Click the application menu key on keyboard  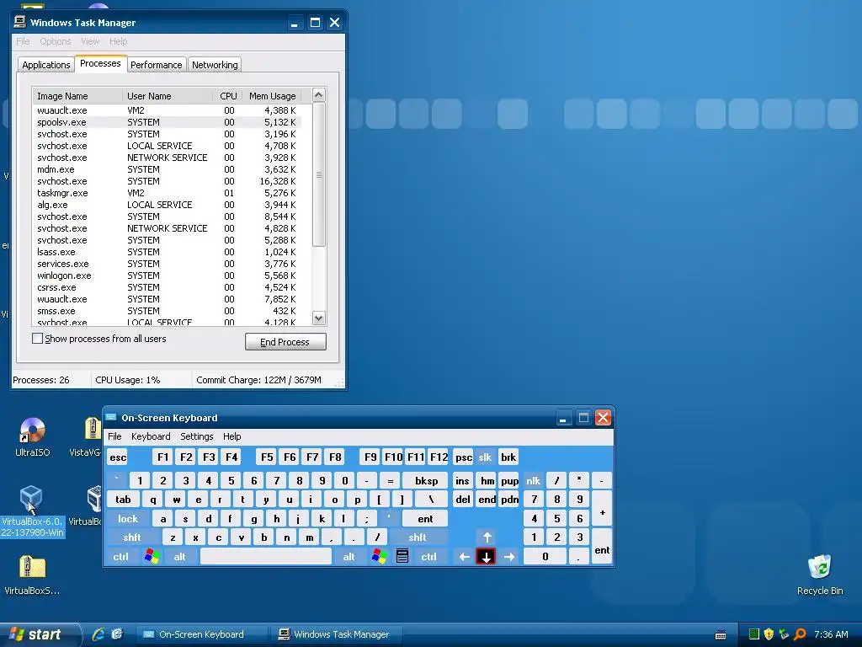(x=402, y=557)
